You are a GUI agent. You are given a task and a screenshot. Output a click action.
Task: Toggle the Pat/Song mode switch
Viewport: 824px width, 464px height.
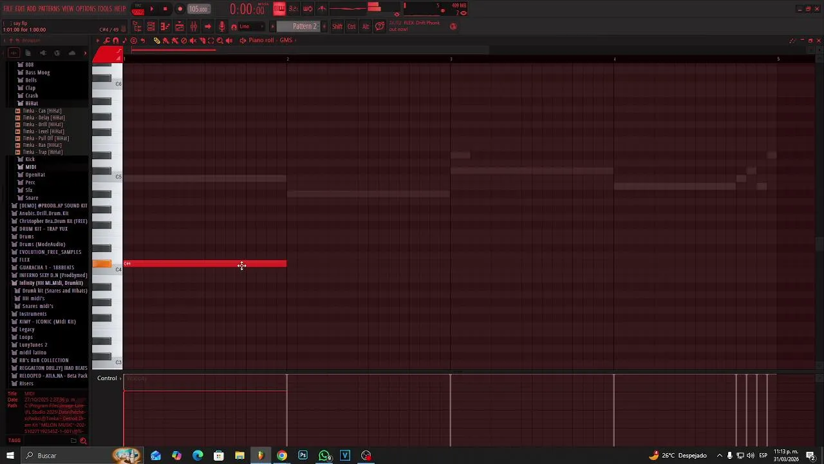138,9
